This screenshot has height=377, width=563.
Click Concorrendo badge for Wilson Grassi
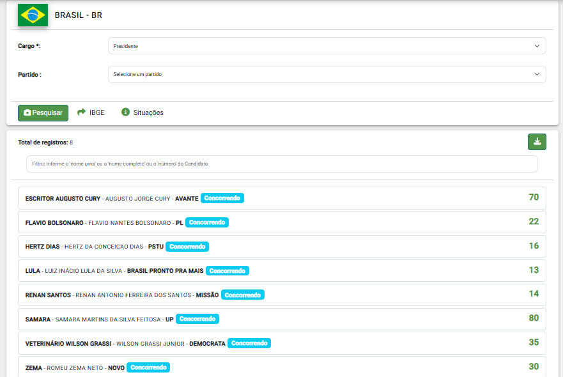249,343
